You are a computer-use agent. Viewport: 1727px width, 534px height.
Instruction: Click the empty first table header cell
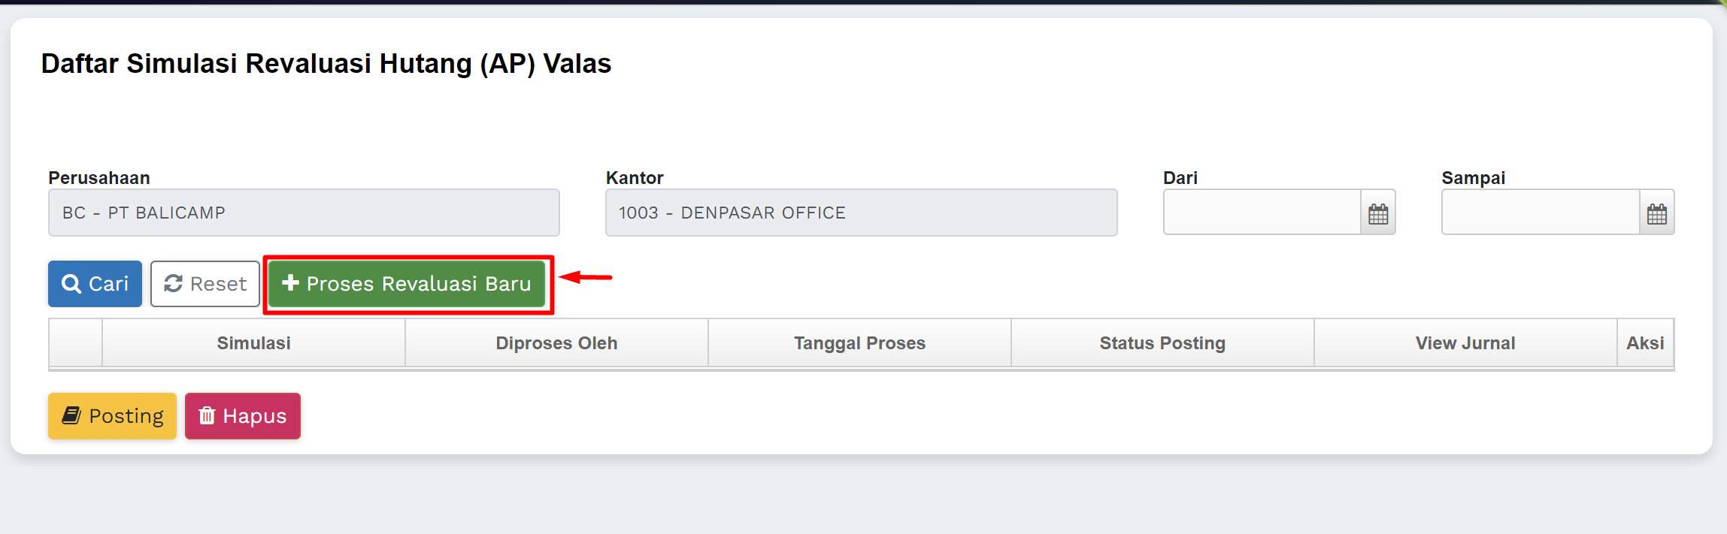coord(75,343)
